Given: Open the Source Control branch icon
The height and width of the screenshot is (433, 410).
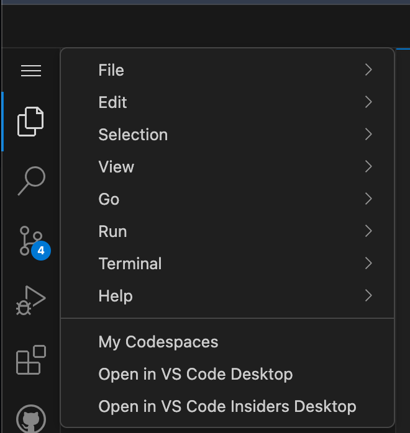Looking at the screenshot, I should click(27, 240).
